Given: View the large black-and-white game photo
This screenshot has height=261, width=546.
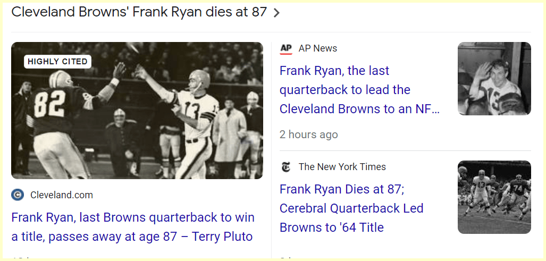Looking at the screenshot, I should coord(137,111).
